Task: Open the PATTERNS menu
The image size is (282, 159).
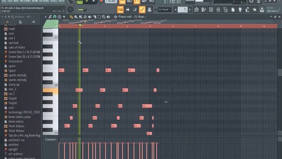Action: coord(25,1)
